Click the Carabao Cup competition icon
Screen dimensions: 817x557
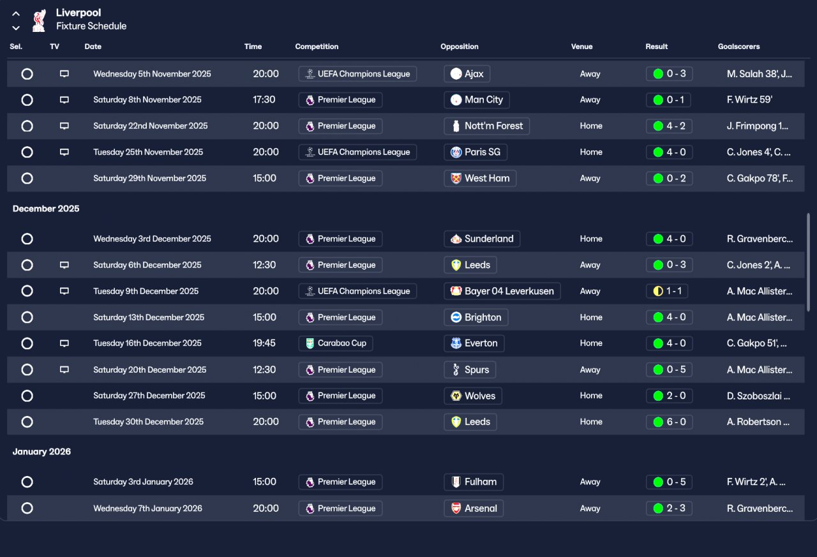point(310,343)
